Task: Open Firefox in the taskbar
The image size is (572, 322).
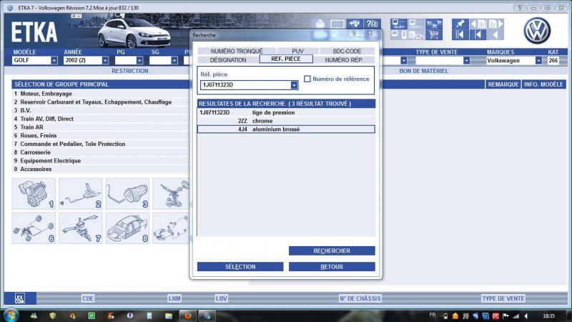Action: coord(188,316)
